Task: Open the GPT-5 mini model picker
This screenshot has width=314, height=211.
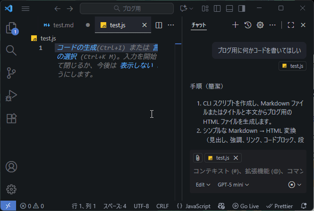Action: 233,185
